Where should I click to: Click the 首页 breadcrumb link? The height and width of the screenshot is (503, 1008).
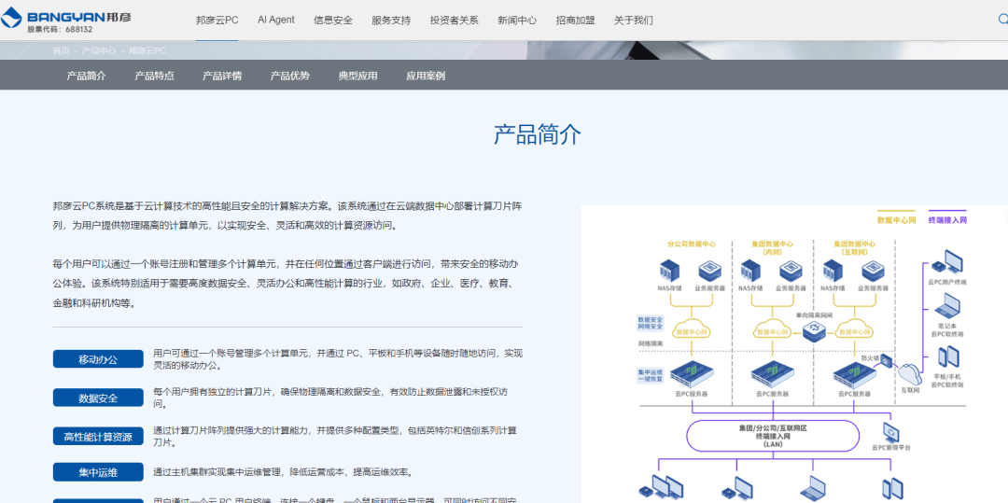coord(61,50)
